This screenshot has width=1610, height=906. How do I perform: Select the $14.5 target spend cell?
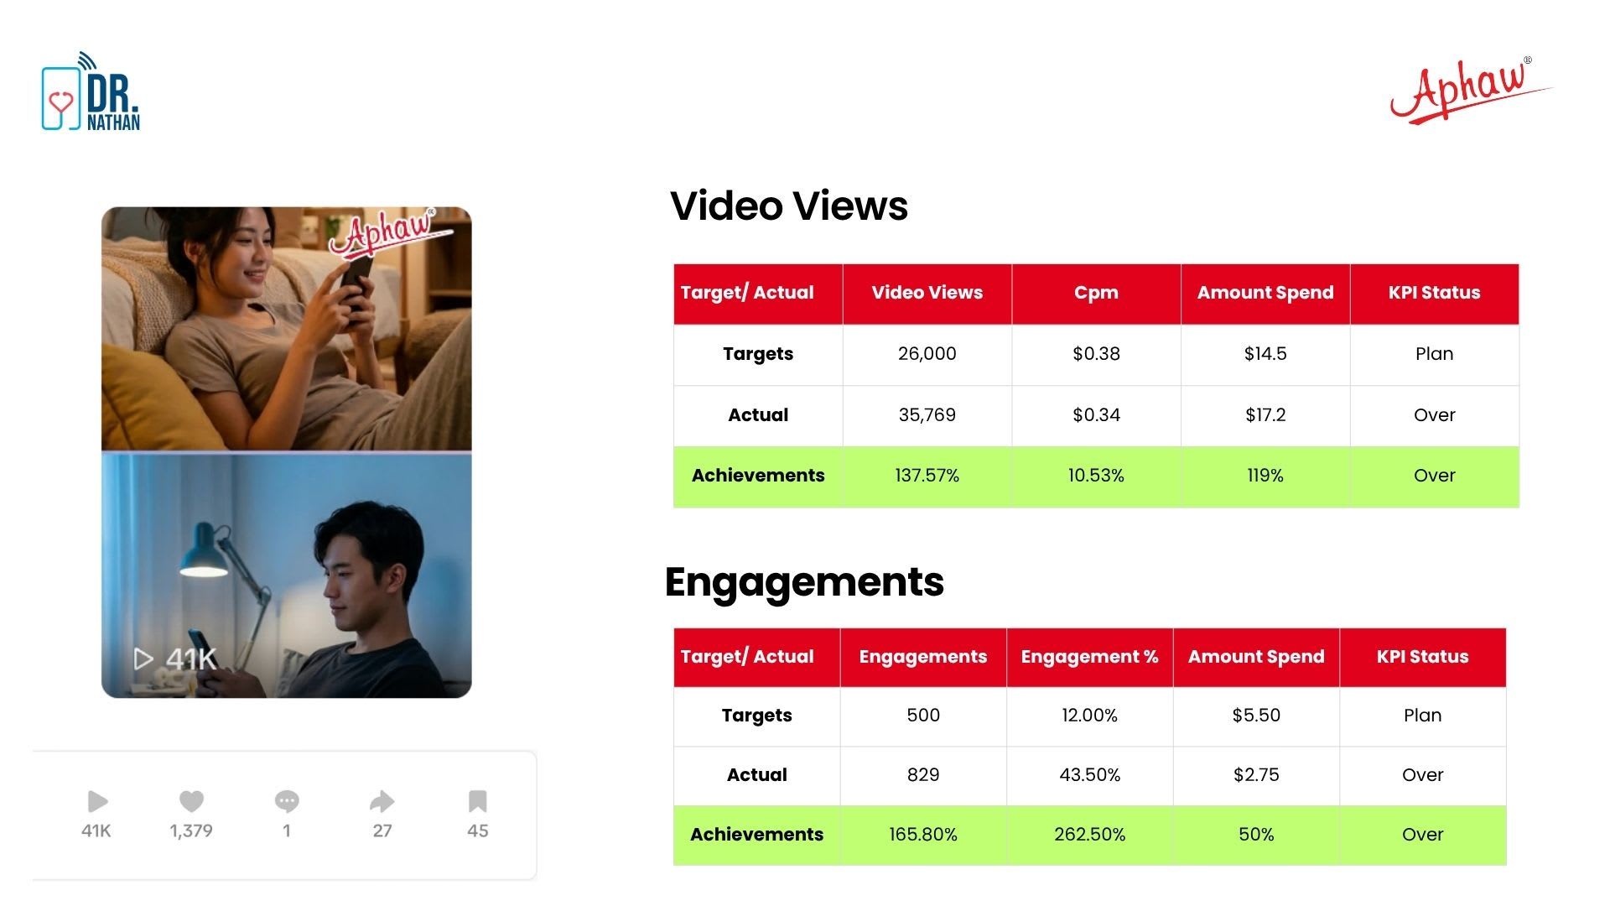click(1265, 354)
